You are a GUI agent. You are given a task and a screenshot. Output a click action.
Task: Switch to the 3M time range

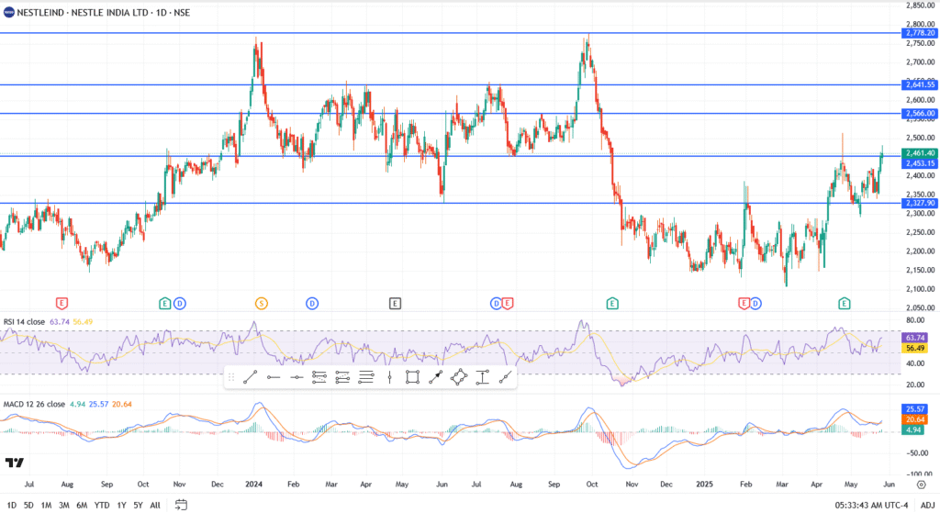pyautogui.click(x=63, y=506)
